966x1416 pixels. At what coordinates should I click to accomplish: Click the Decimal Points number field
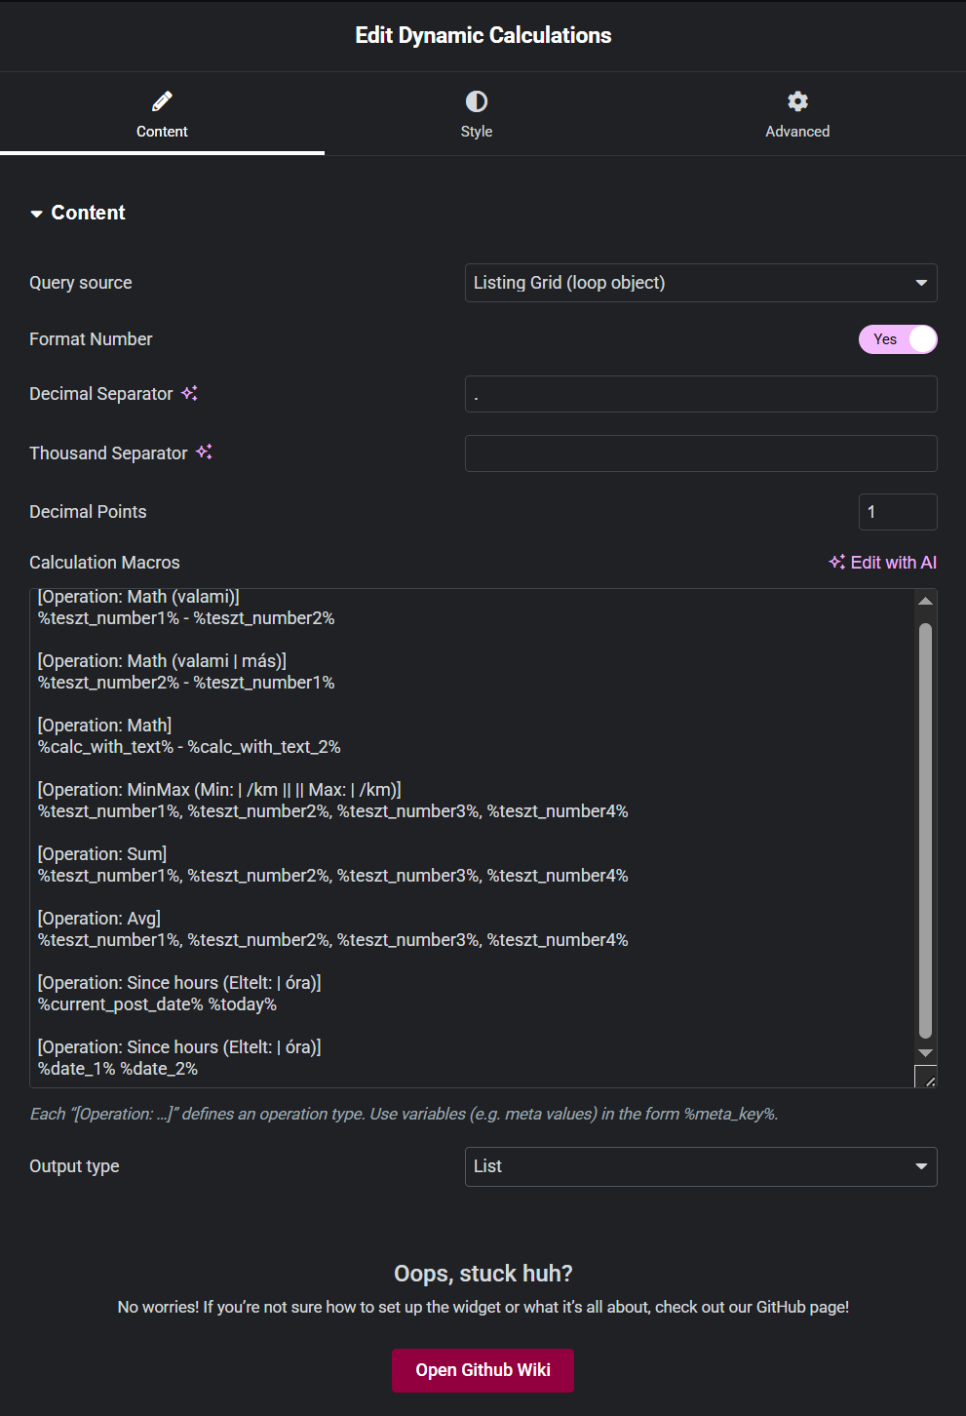[898, 512]
